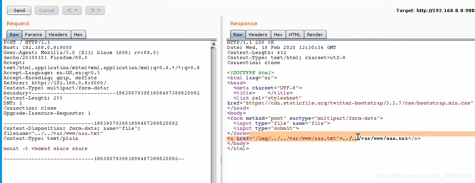Viewport: 475px width, 183px height.
Task: Click the 'Content-Length: 255' request header
Action: click(33, 98)
